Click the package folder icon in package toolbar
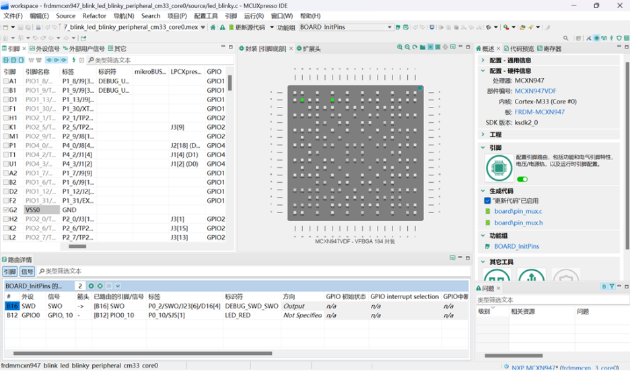Screen dimensions: 630x371 pyautogui.click(x=423, y=47)
